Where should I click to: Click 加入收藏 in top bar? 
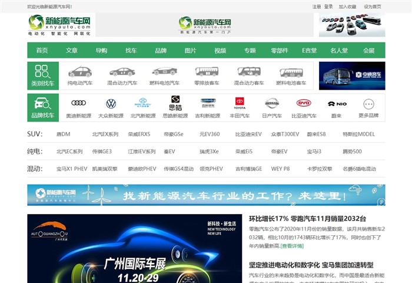[x=347, y=6]
